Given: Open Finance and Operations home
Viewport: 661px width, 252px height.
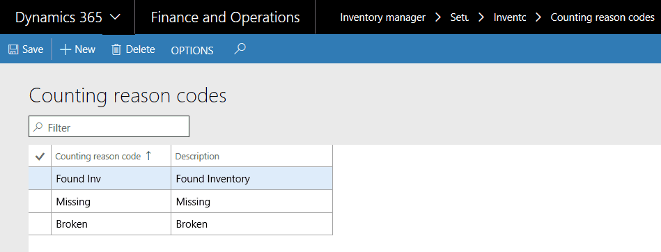Looking at the screenshot, I should click(225, 17).
